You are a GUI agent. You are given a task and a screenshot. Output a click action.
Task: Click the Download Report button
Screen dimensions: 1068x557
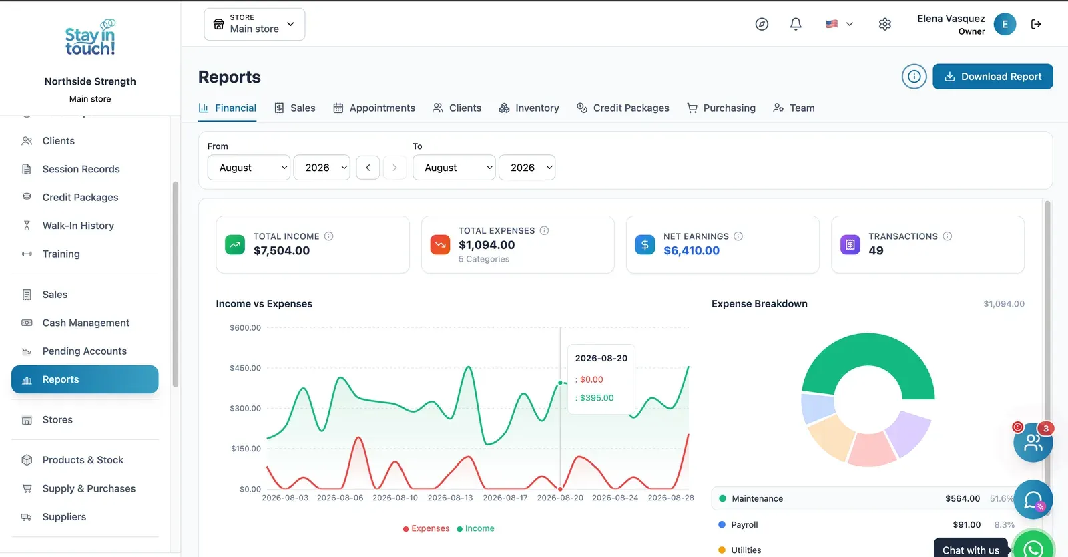993,77
